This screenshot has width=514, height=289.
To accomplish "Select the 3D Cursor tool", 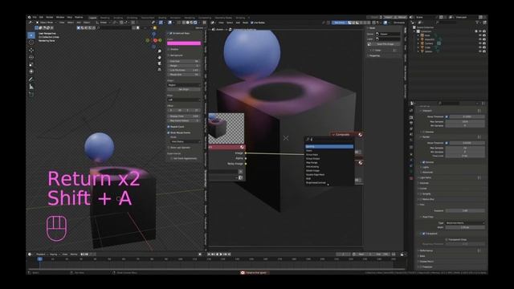I will coord(31,43).
